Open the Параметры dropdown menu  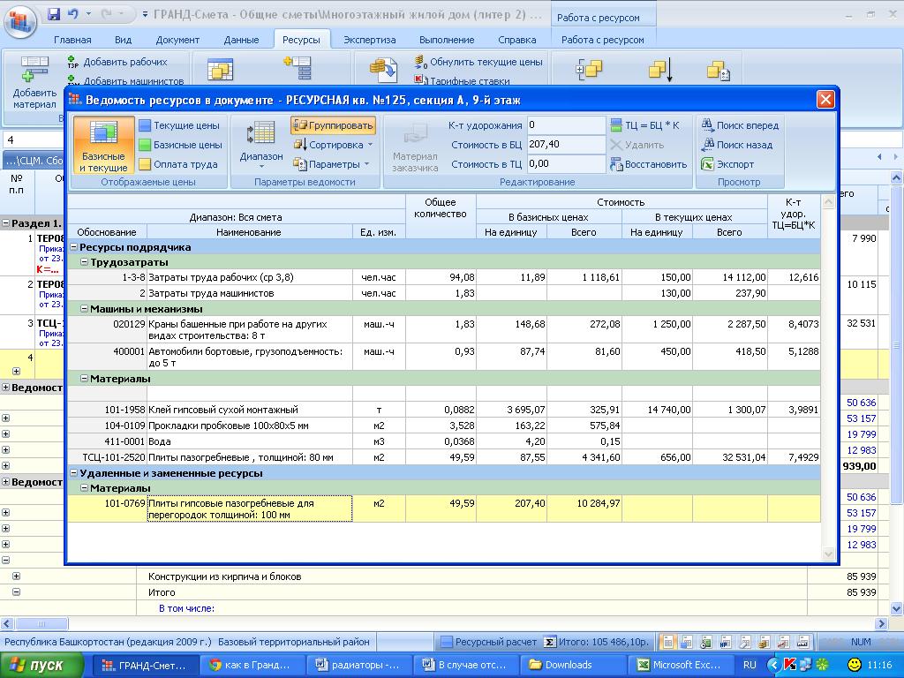click(x=333, y=164)
